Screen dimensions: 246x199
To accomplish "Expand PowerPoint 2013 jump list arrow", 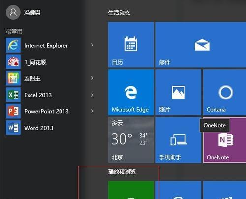I will [x=92, y=111].
